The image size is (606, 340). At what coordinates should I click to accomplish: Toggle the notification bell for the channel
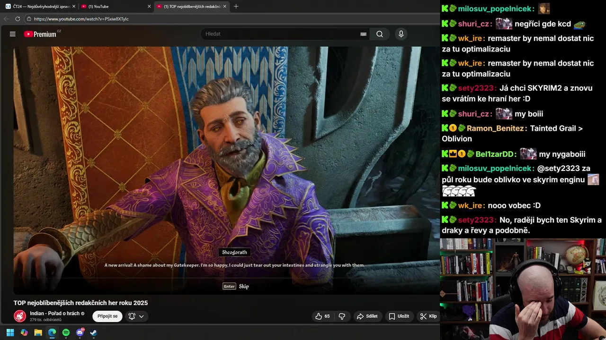point(132,316)
